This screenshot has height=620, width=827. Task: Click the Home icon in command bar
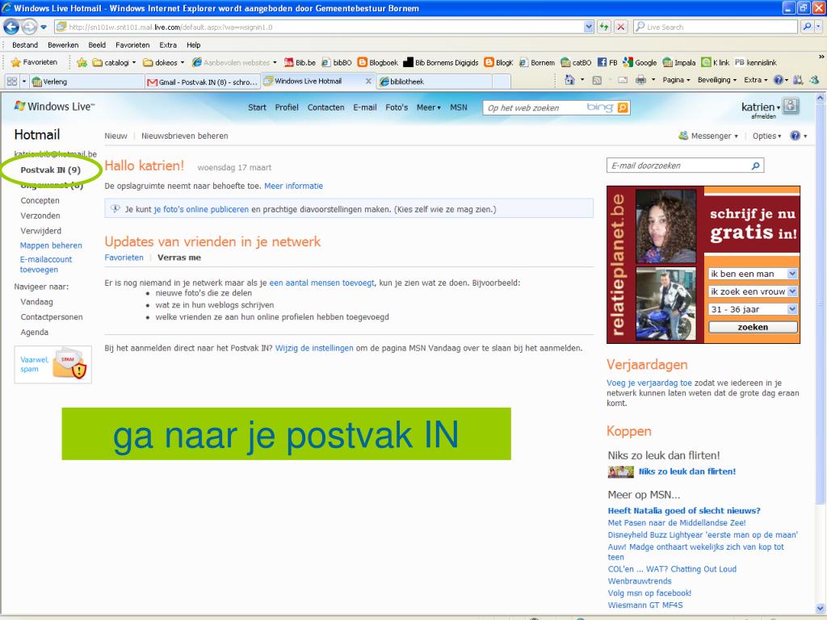[x=569, y=80]
